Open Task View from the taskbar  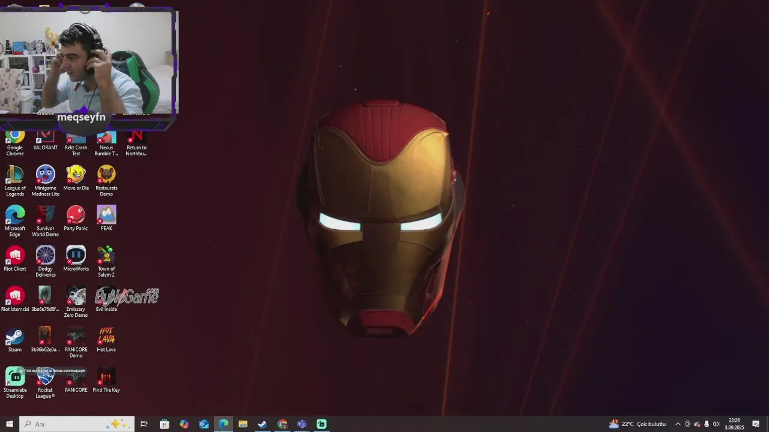tap(144, 424)
